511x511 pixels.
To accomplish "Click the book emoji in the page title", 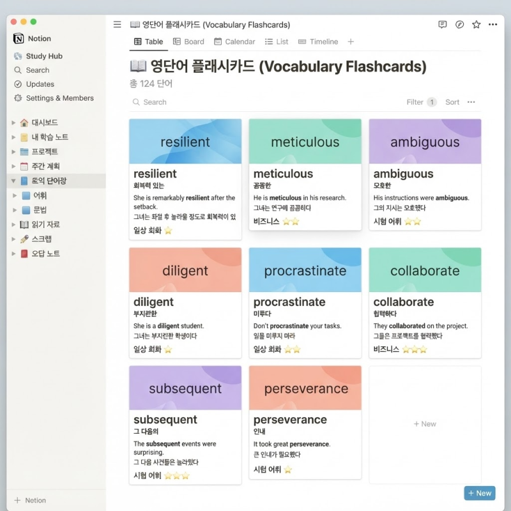I will 138,66.
